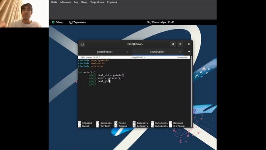Click the Выполнить shortcut in nano
Screen dimensions: 266x150
(159, 123)
